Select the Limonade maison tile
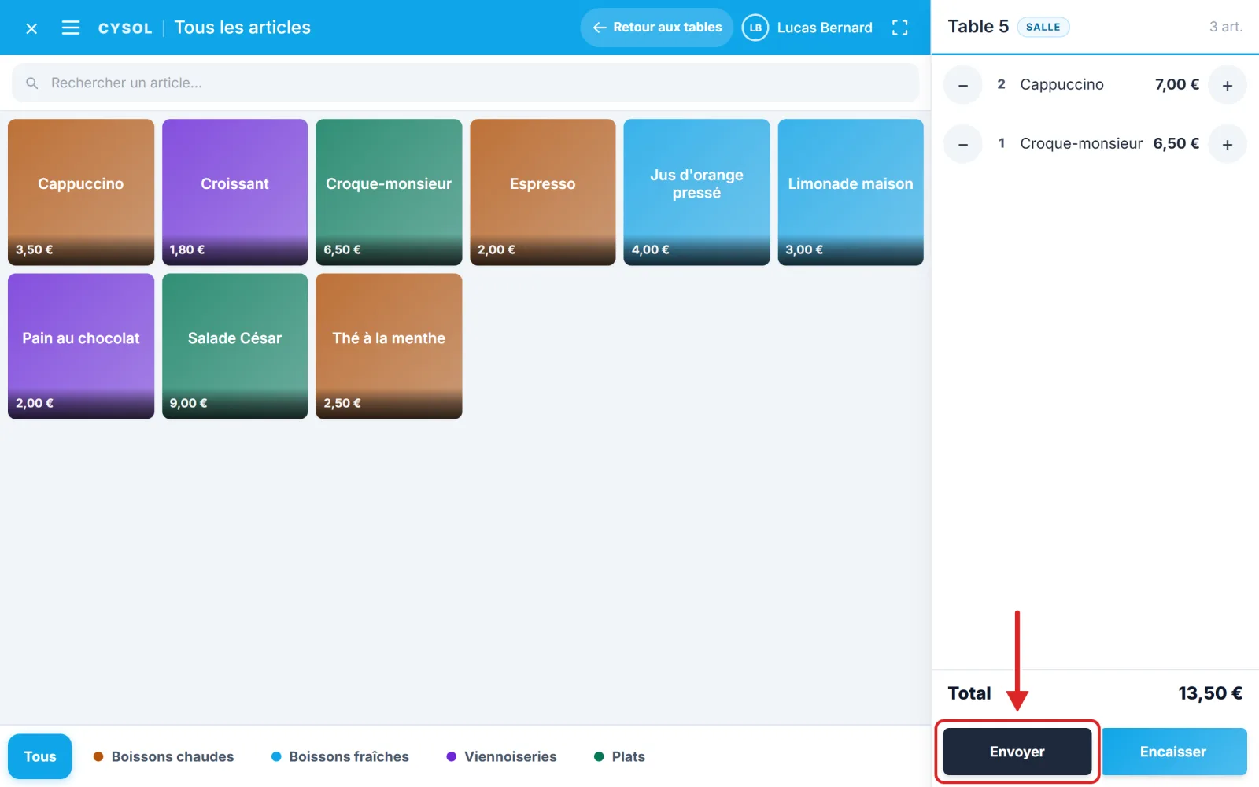 point(851,192)
